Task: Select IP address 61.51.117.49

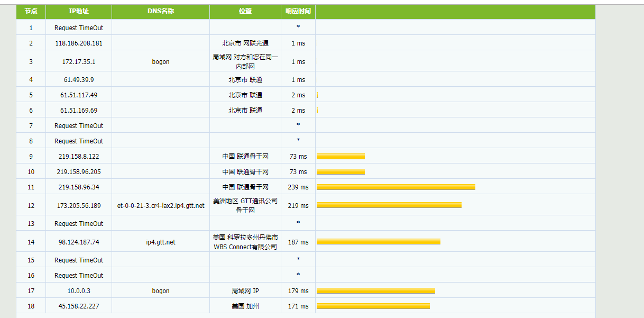Action: 79,95
